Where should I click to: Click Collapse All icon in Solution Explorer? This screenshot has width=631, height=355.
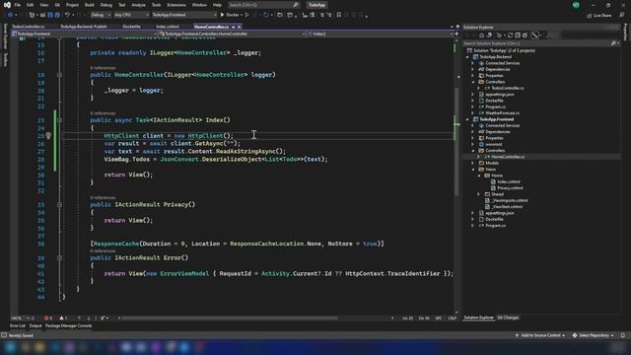click(518, 35)
